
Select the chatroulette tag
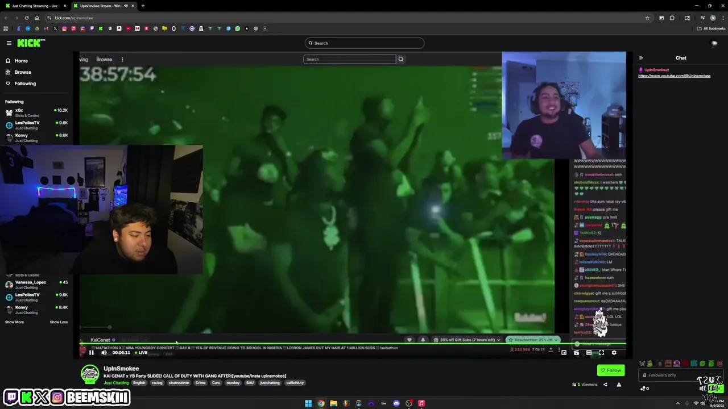179,383
